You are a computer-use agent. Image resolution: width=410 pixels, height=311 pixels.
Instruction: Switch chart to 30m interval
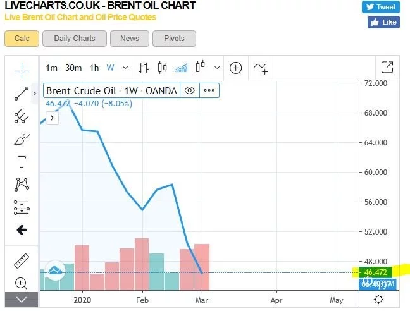(x=73, y=68)
